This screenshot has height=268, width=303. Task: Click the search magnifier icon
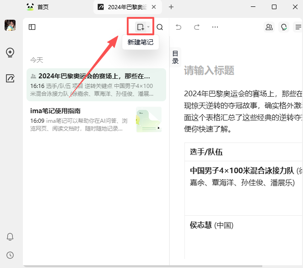(160, 27)
